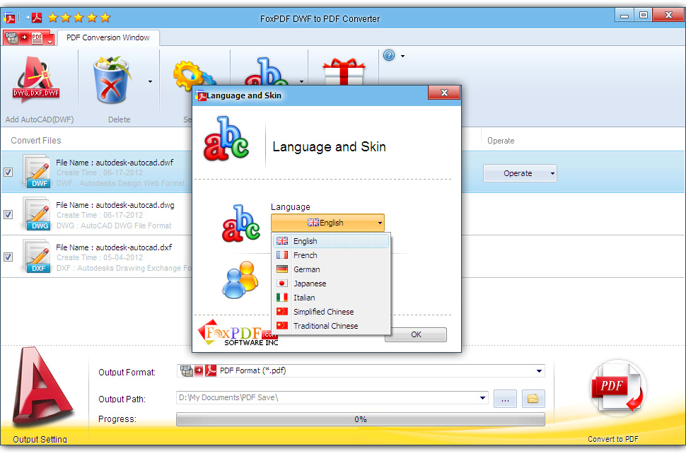Click the app icon in title bar corner
Image resolution: width=686 pixels, height=456 pixels.
point(9,18)
